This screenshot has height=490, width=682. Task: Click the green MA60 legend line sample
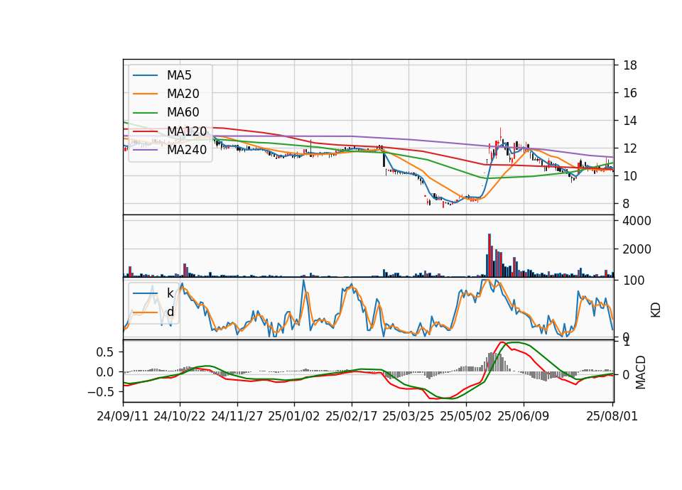click(x=146, y=112)
